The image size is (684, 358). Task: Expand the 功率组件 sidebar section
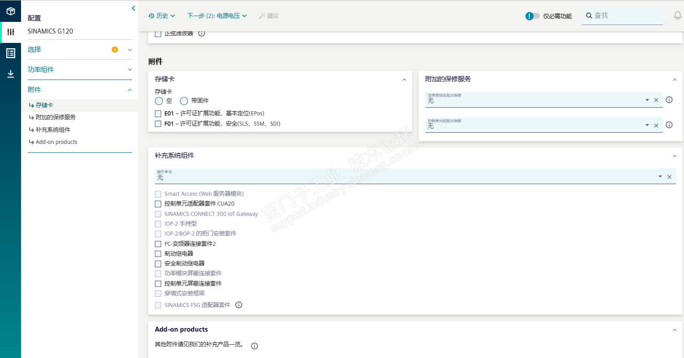click(x=130, y=70)
